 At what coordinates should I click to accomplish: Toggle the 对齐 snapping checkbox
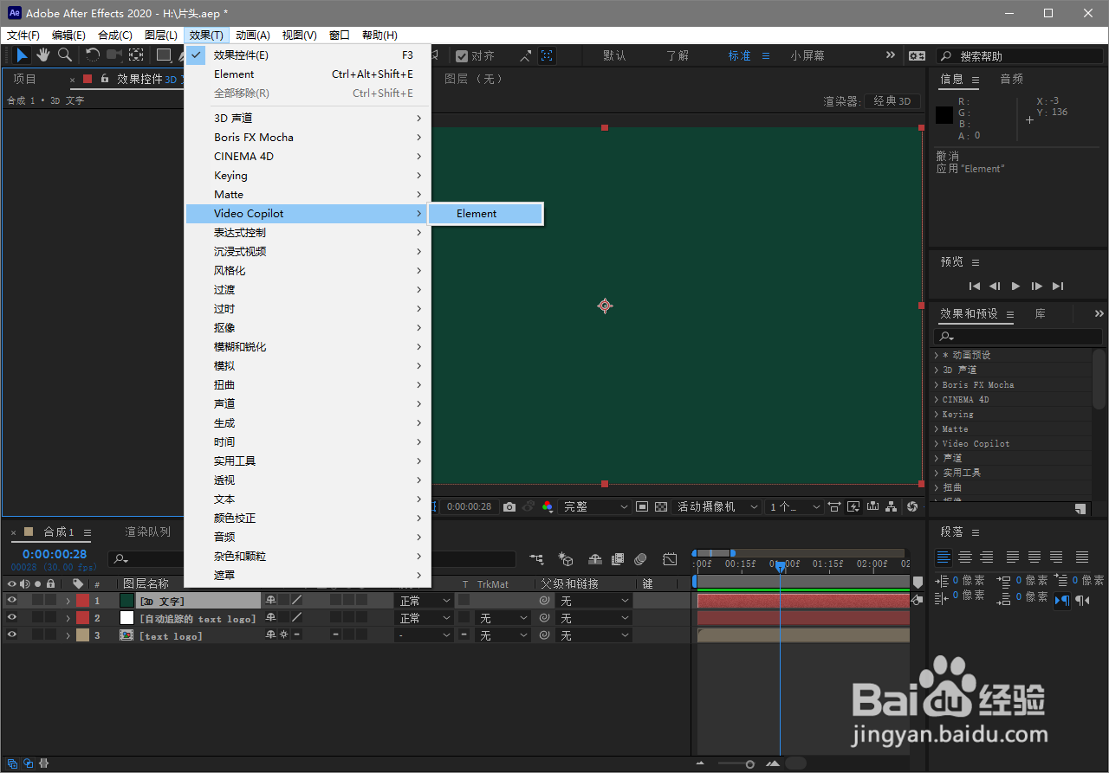(x=462, y=56)
